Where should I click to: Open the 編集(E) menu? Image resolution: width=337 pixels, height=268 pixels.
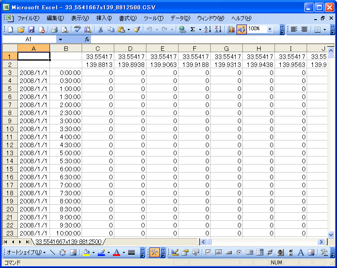pyautogui.click(x=55, y=18)
